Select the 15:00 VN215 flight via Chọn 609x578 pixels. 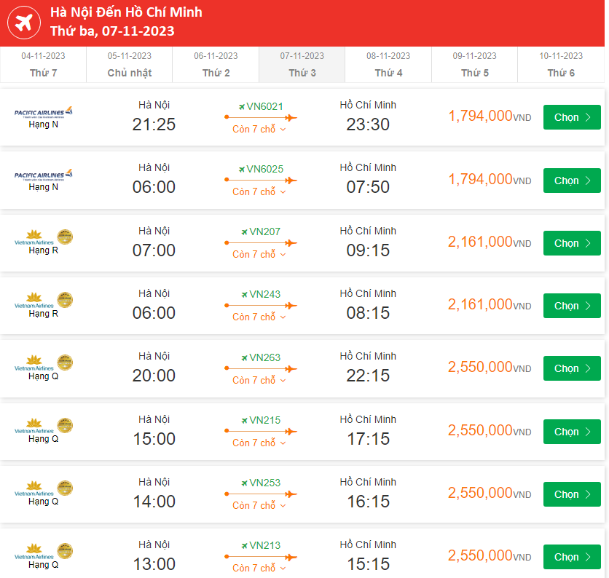[x=572, y=432]
